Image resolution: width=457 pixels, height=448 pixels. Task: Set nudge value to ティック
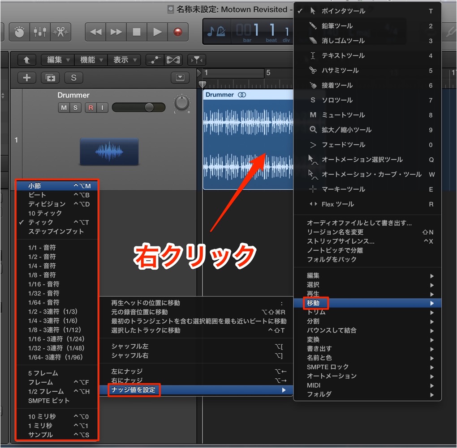pyautogui.click(x=57, y=223)
